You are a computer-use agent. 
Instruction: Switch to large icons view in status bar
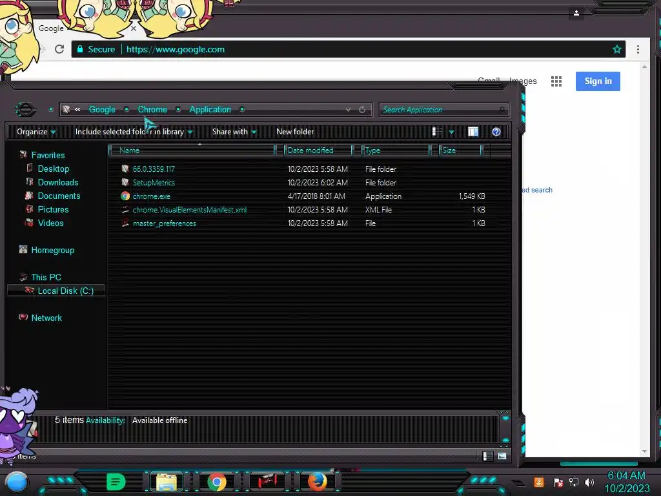click(502, 456)
